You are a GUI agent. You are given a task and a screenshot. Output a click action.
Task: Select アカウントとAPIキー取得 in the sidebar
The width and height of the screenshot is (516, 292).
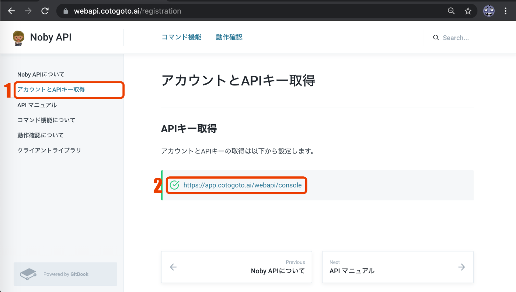click(51, 89)
